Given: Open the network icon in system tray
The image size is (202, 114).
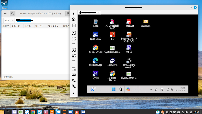Looking at the screenshot, I should coord(183,112).
